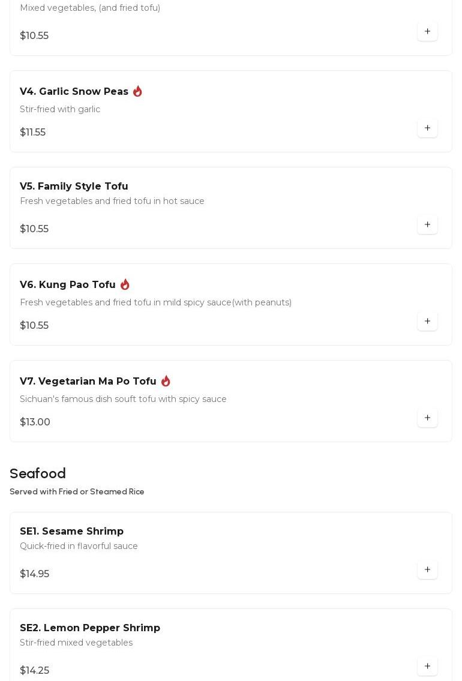462x681 pixels.
Task: View V7. Vegetarian Ma Po Tofu item
Action: coord(88,382)
